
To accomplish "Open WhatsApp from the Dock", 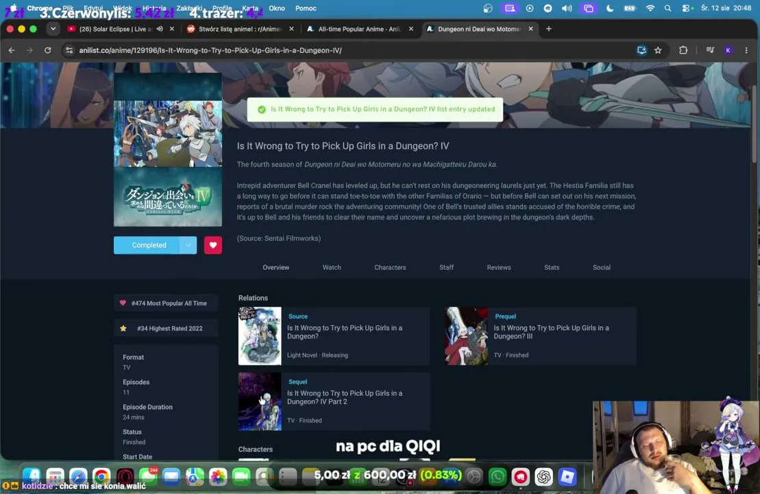I will pyautogui.click(x=498, y=477).
